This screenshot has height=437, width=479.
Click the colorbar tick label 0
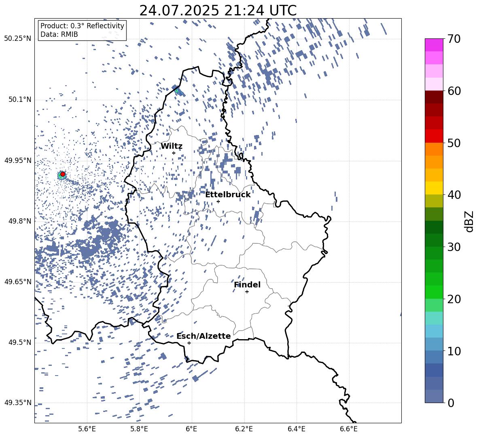tap(451, 403)
